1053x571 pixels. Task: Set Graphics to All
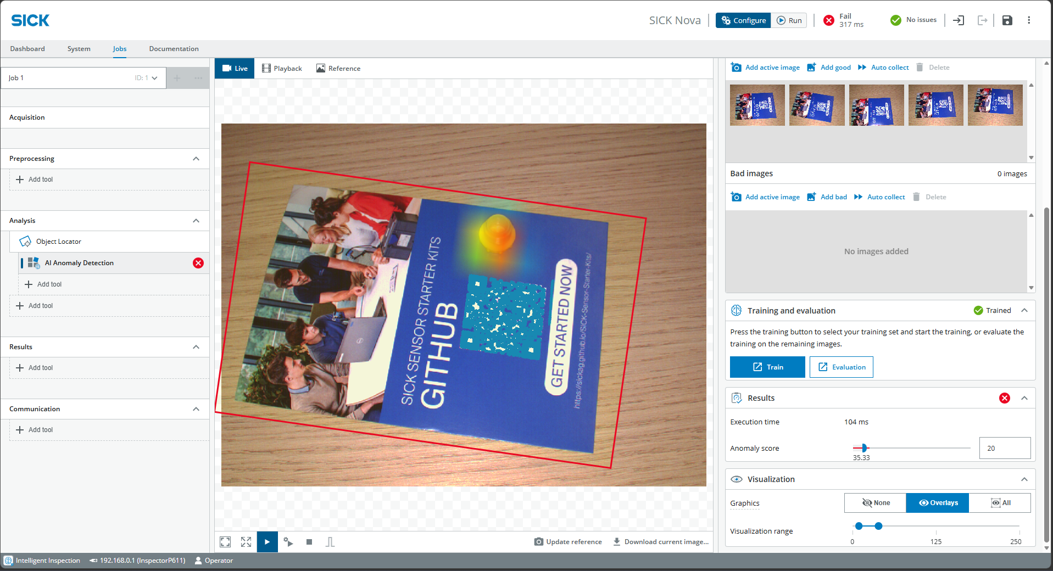[x=1000, y=503]
